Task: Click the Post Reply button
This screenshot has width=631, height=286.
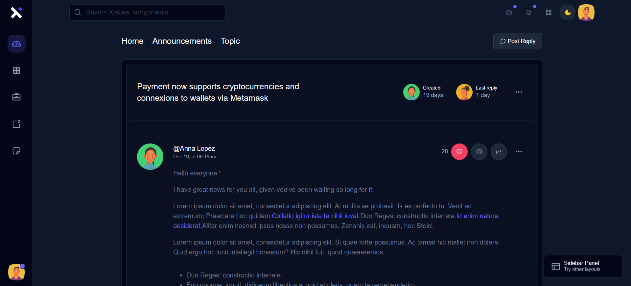Action: [518, 41]
